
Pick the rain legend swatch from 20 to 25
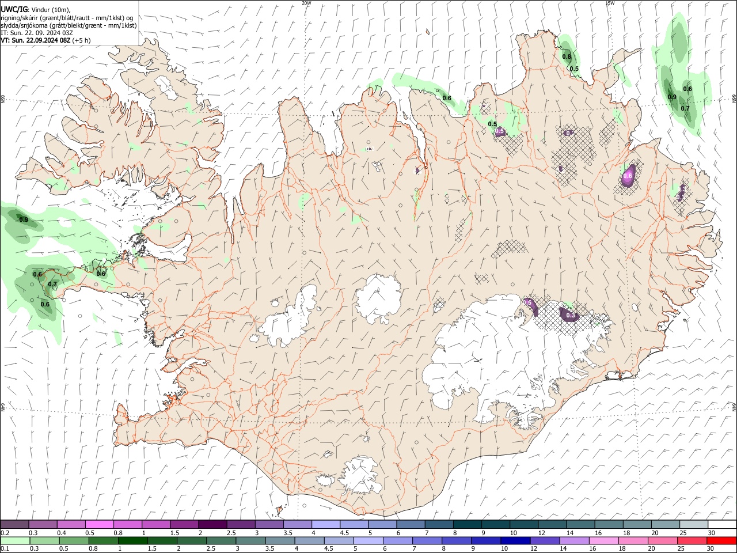click(663, 540)
